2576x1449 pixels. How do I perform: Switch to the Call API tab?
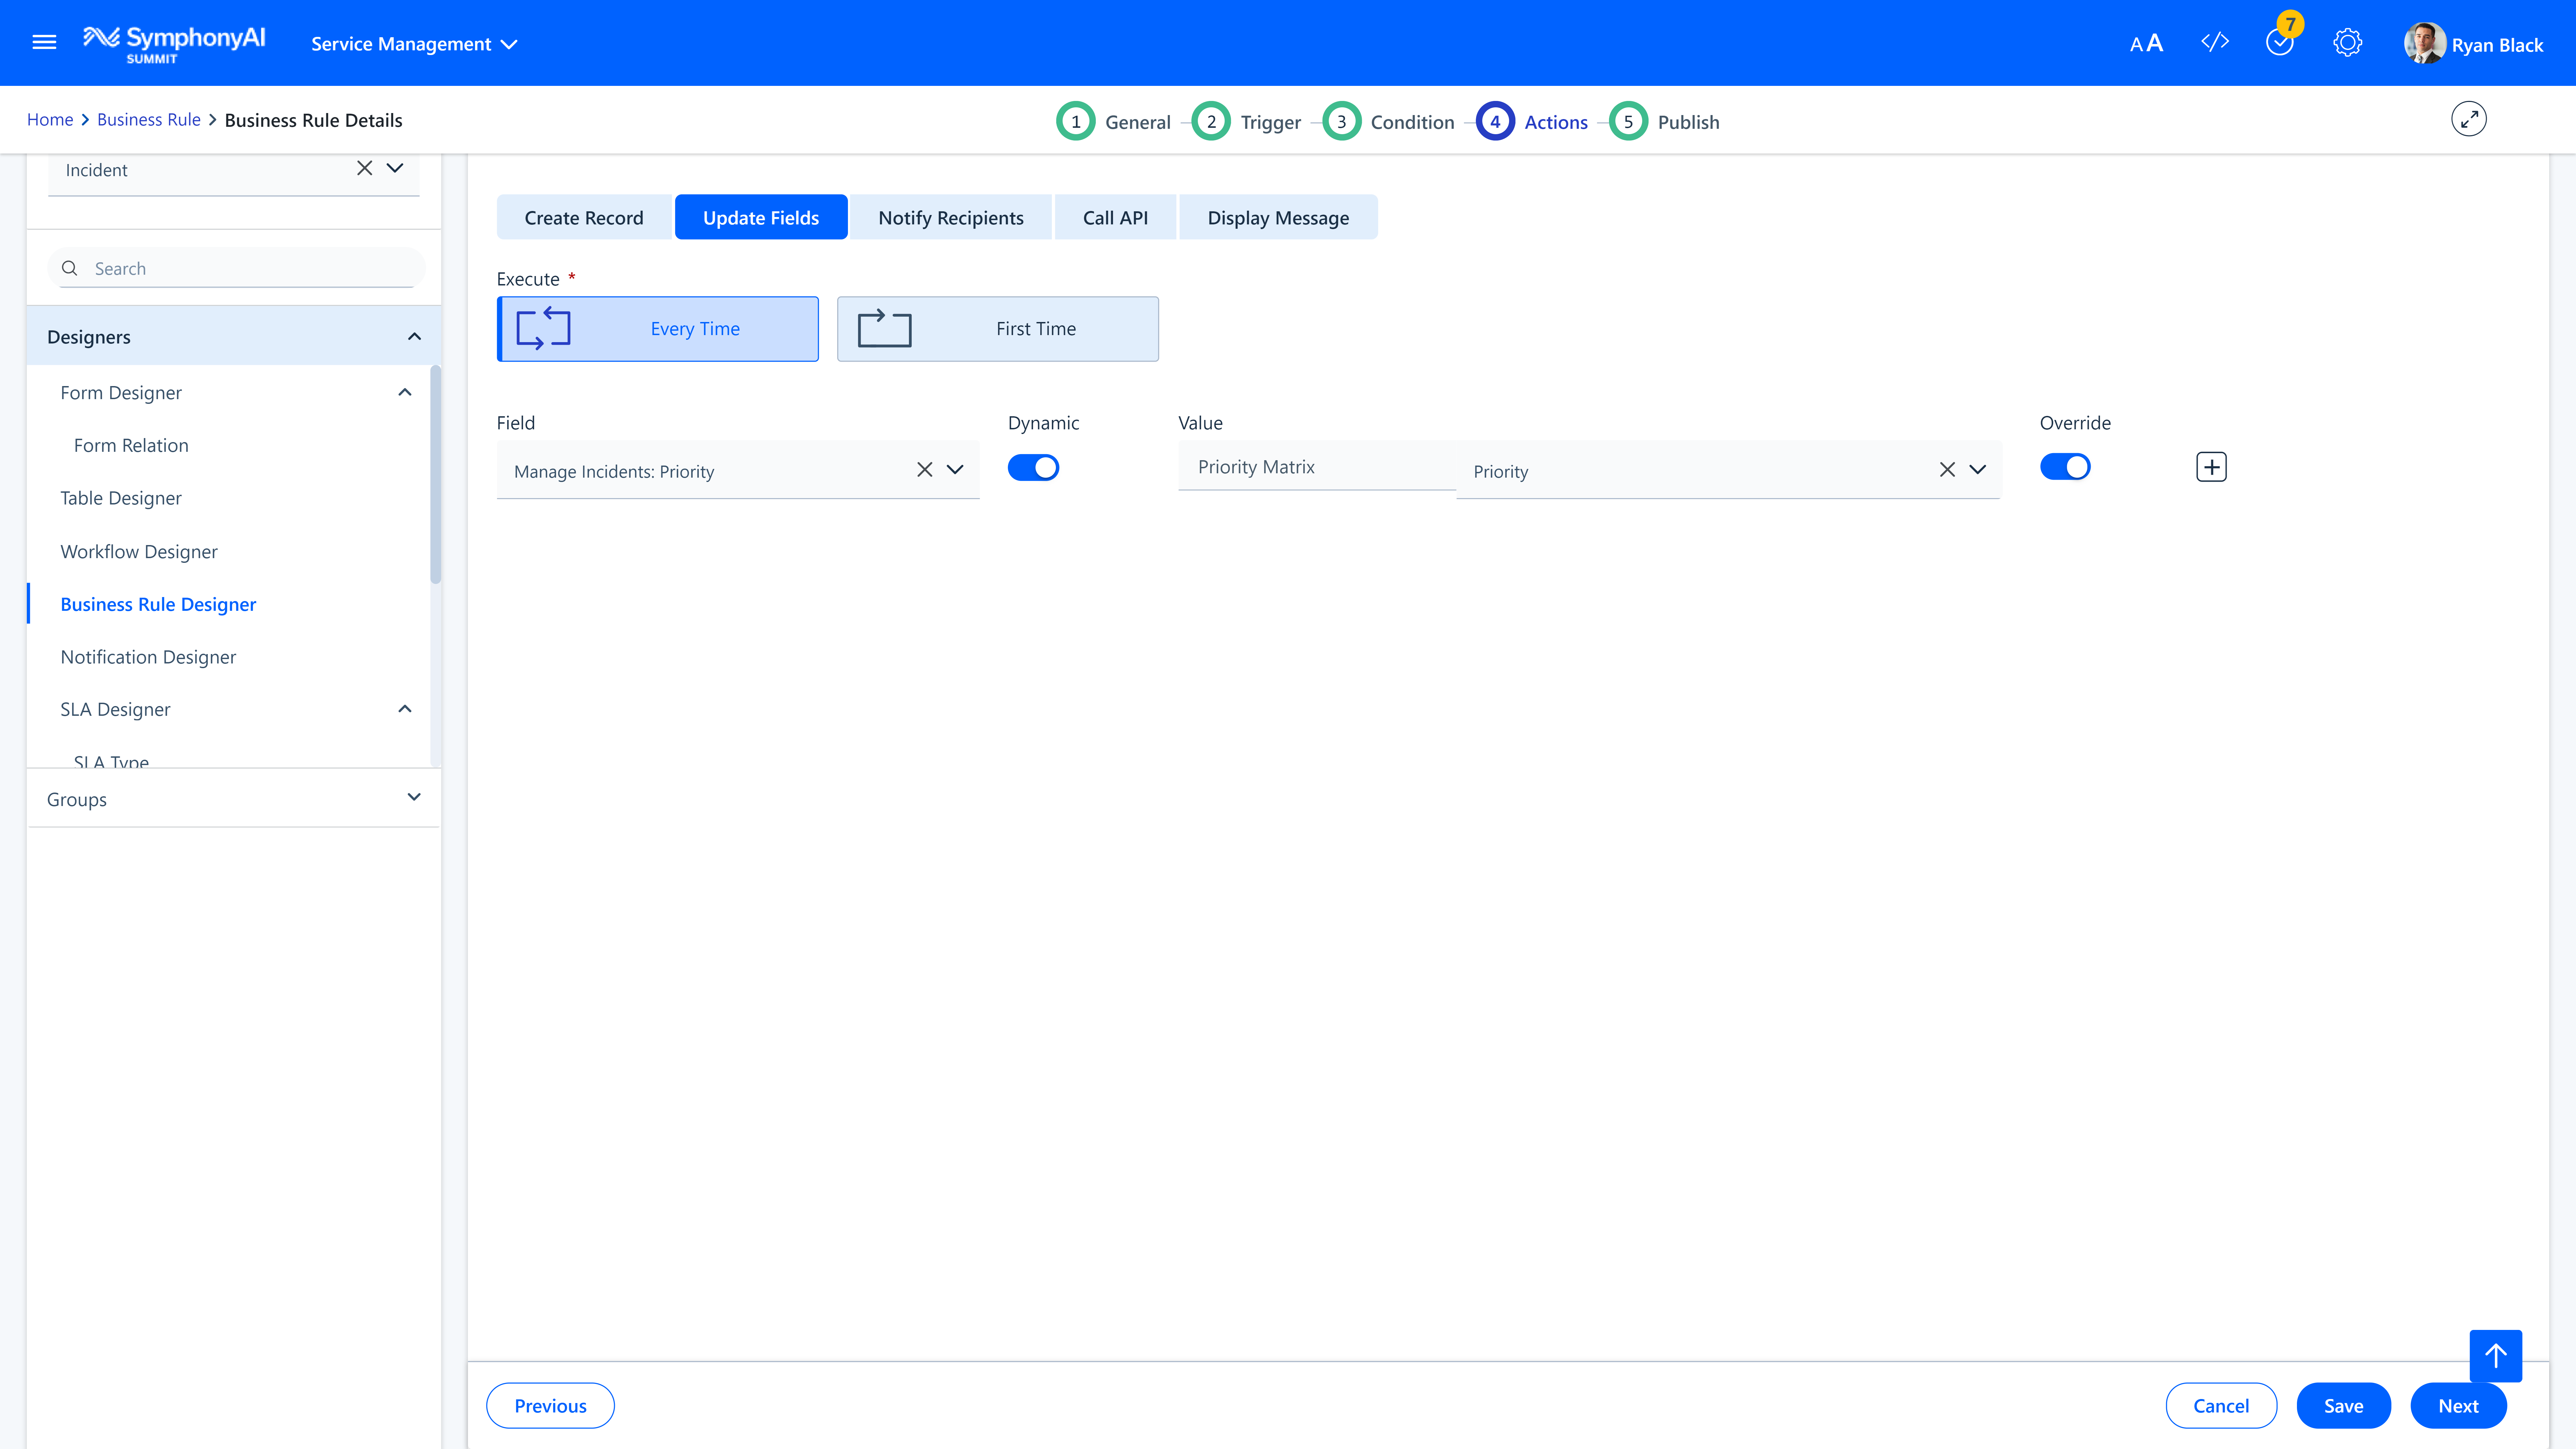[x=1115, y=217]
